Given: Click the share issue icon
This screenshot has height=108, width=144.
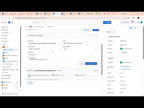Looking at the screenshot, I should point(136,28).
